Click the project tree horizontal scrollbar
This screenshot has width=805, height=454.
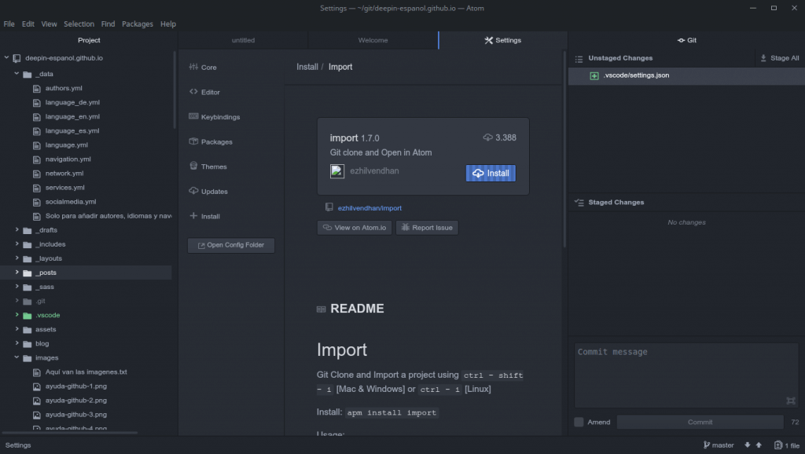[70, 433]
